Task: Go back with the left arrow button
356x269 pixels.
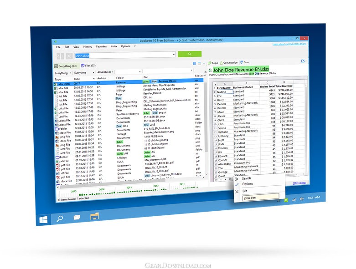Action: (x=58, y=56)
